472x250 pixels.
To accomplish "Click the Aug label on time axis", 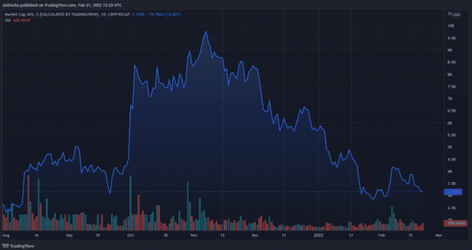I will 5,236.
